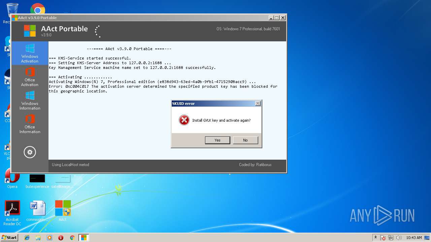Close the SKUID error dialog

[258, 104]
